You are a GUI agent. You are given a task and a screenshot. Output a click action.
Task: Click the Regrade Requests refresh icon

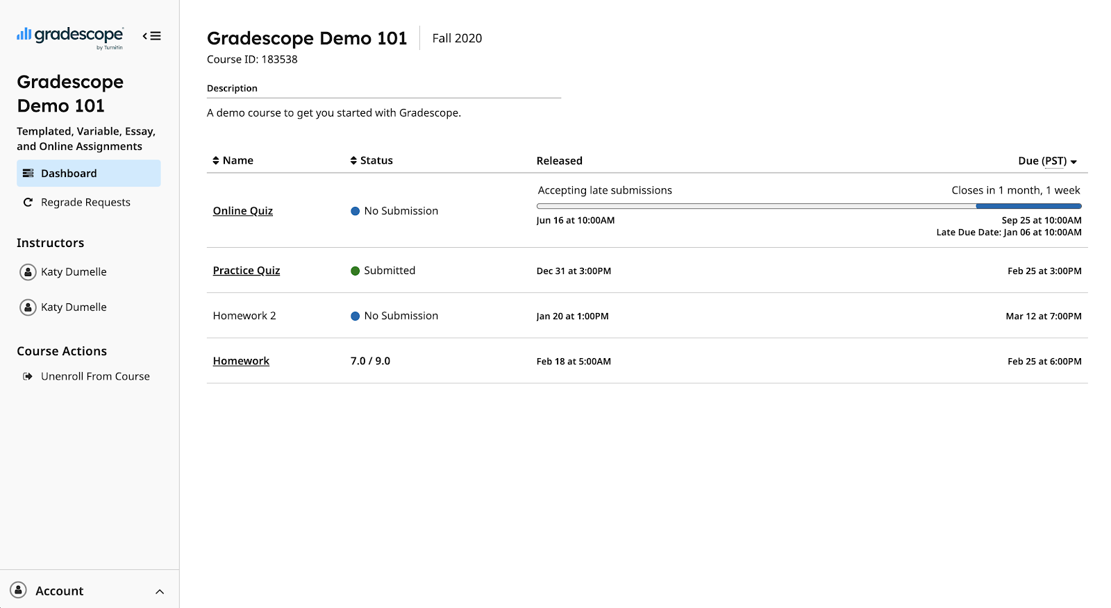tap(28, 203)
